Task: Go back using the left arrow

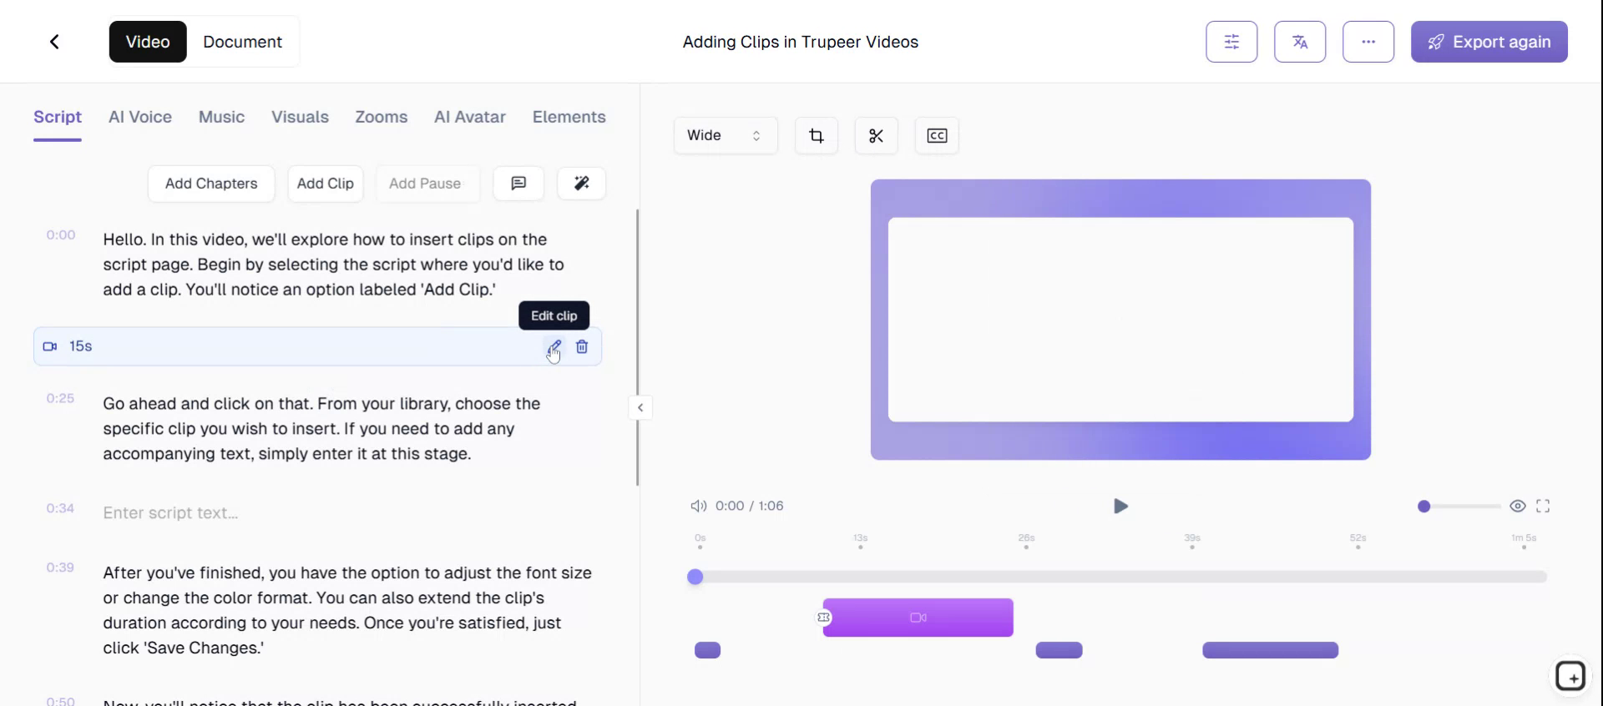Action: click(54, 42)
